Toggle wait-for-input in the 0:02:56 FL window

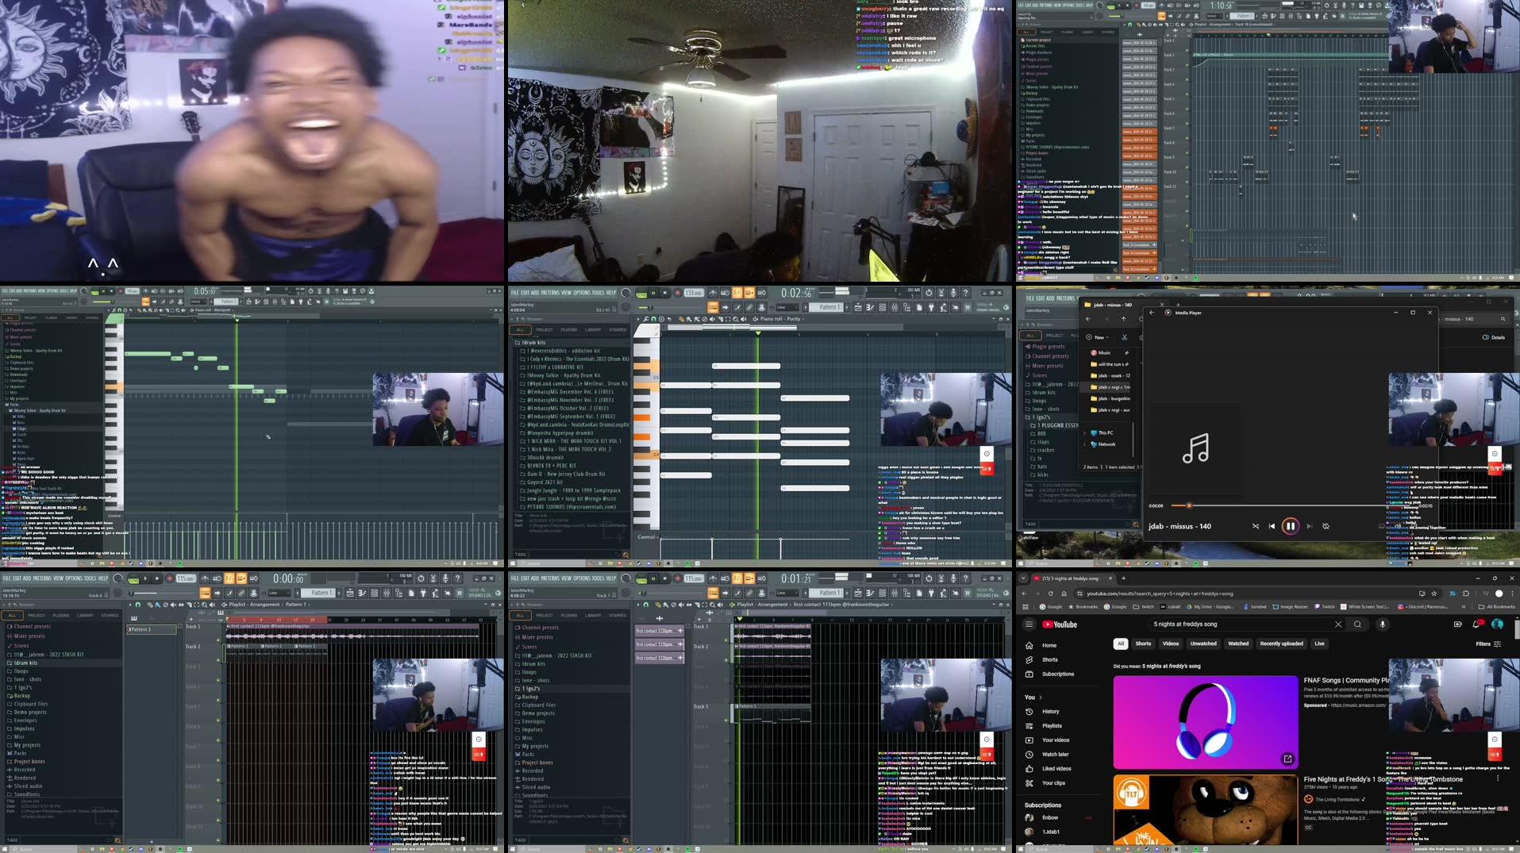click(725, 293)
